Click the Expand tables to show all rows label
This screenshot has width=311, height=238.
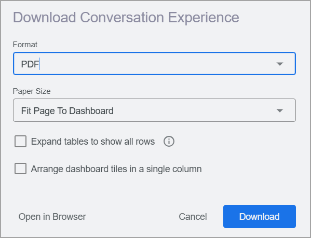(x=93, y=142)
